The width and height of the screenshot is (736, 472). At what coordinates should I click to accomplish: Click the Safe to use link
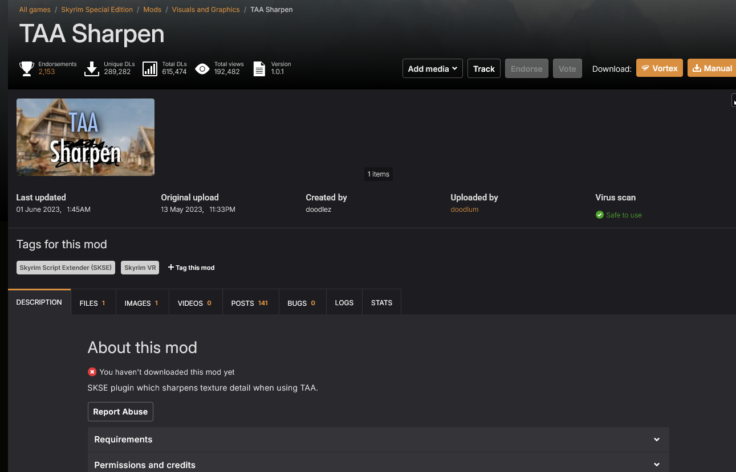[624, 215]
